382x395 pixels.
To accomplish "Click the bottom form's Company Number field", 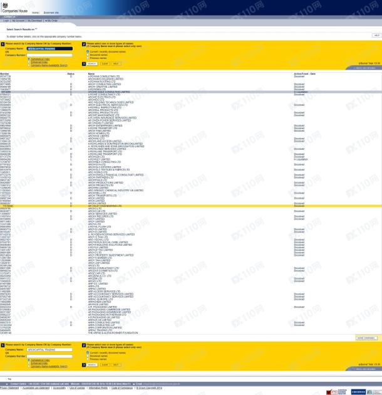I will click(x=49, y=356).
